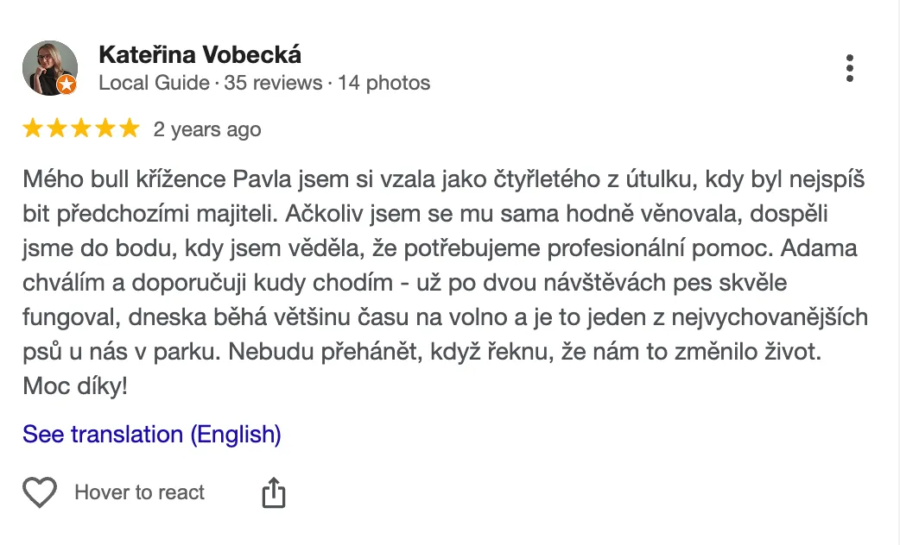Open the three-dot review options menu

[850, 68]
